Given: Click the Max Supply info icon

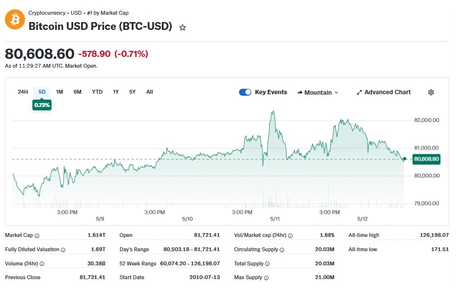Looking at the screenshot, I should 266,278.
